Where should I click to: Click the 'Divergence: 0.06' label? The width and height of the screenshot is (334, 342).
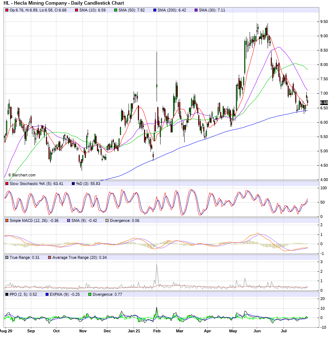125,220
